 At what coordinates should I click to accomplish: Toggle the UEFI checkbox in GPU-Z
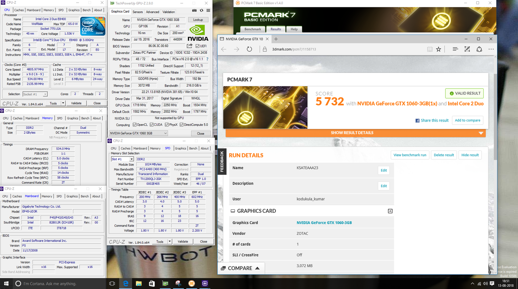click(197, 46)
